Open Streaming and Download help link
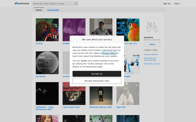This screenshot has width=196, height=122. click(150, 59)
